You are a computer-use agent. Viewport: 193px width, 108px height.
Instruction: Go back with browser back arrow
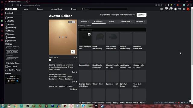6,5
